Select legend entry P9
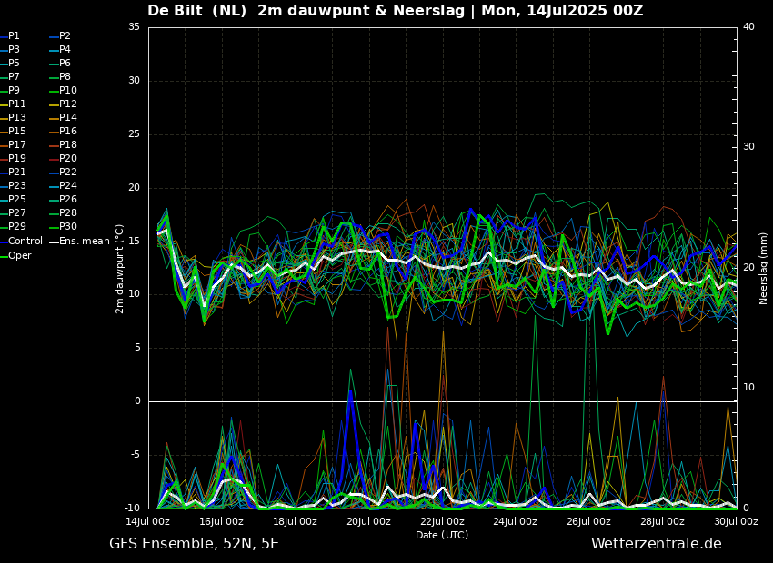The image size is (773, 563). tap(10, 90)
